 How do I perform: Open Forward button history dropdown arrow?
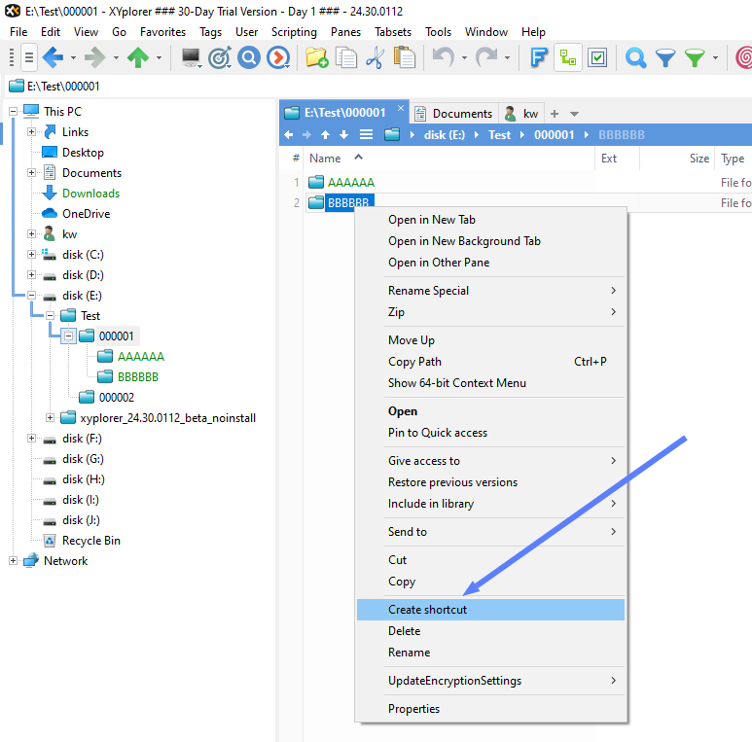coord(116,58)
